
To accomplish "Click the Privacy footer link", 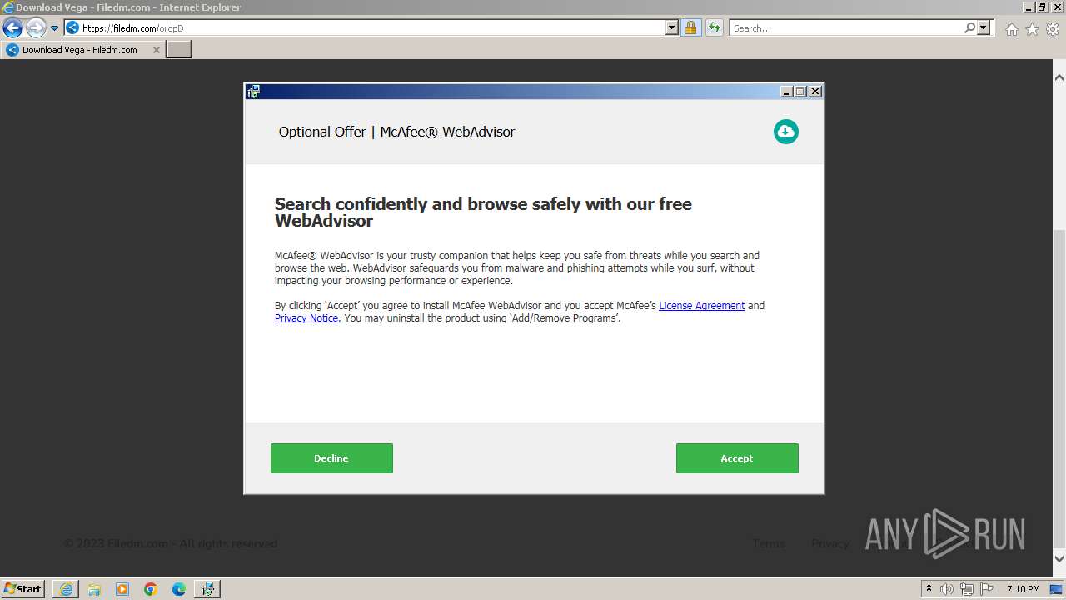I will pos(830,543).
